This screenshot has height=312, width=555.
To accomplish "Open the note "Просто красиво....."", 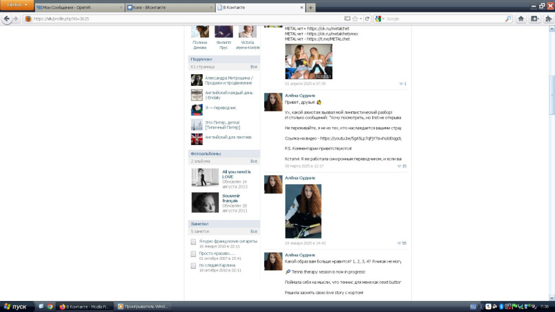I will click(x=217, y=254).
